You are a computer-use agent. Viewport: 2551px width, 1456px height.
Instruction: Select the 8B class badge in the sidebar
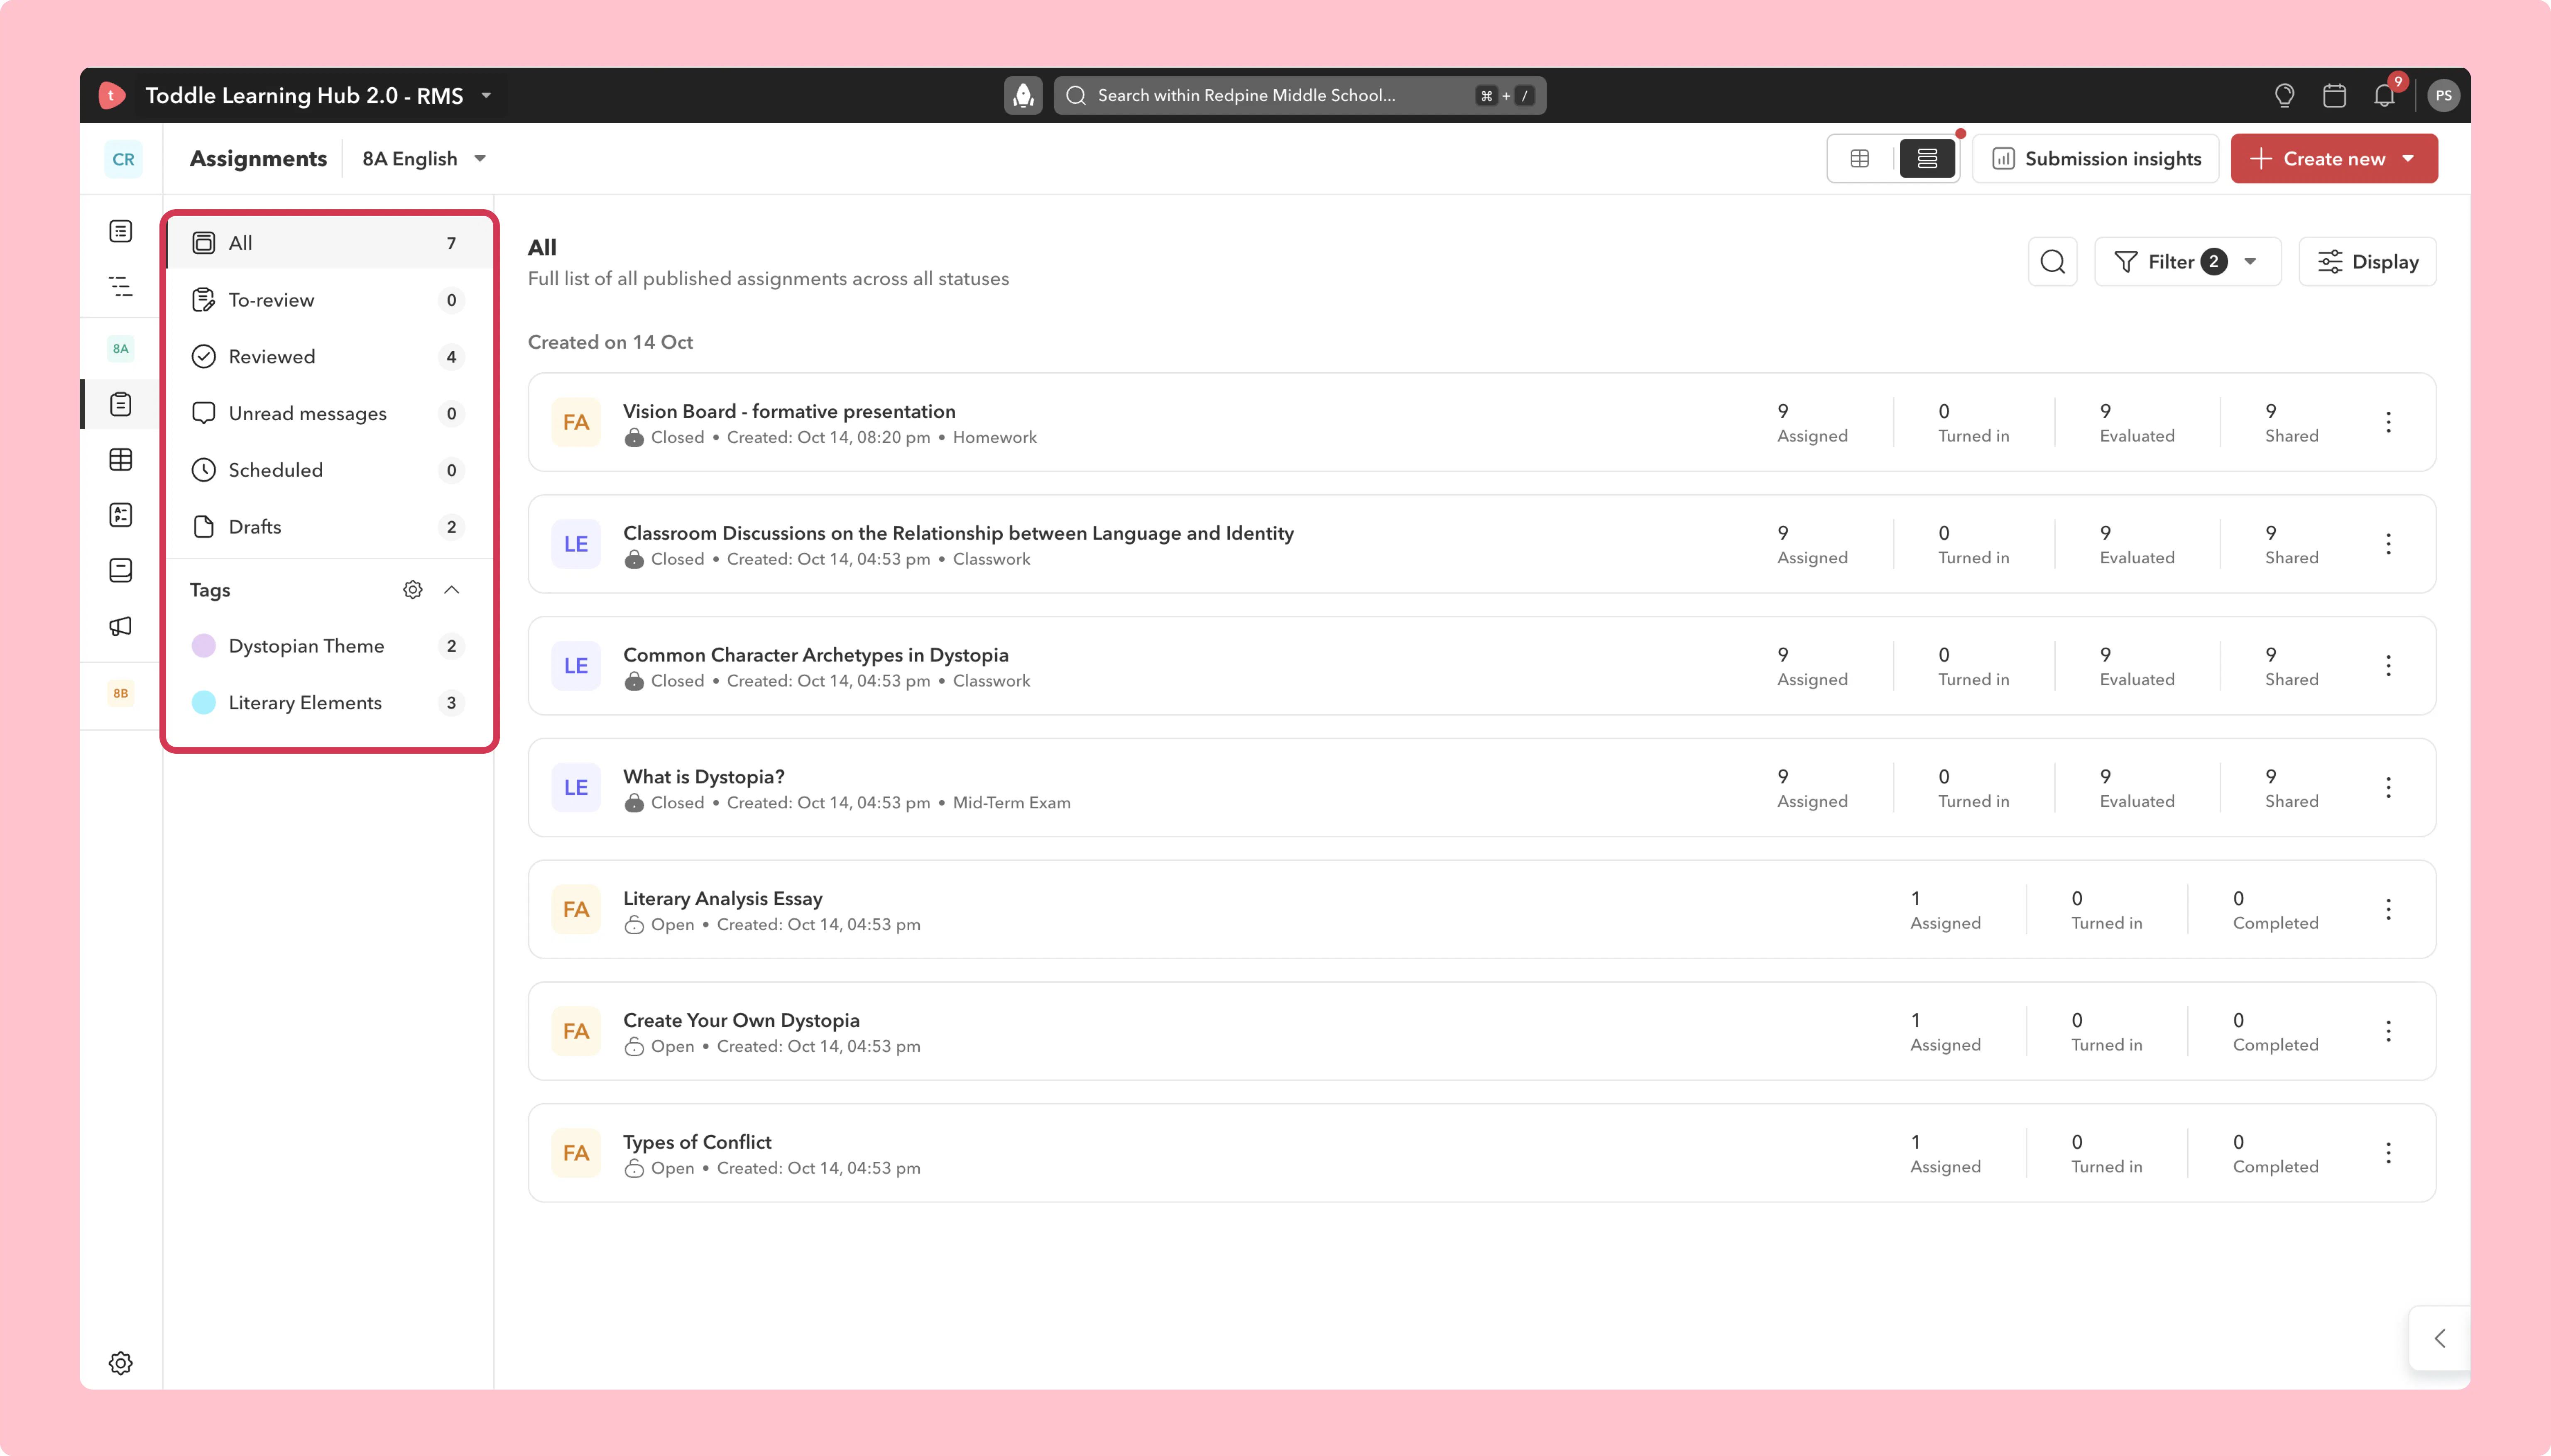[x=120, y=693]
